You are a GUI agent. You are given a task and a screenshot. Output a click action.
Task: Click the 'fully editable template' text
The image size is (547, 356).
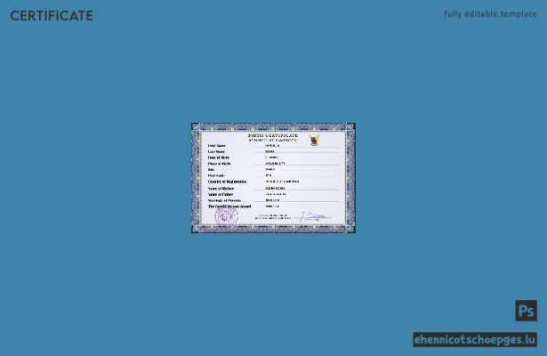click(490, 14)
